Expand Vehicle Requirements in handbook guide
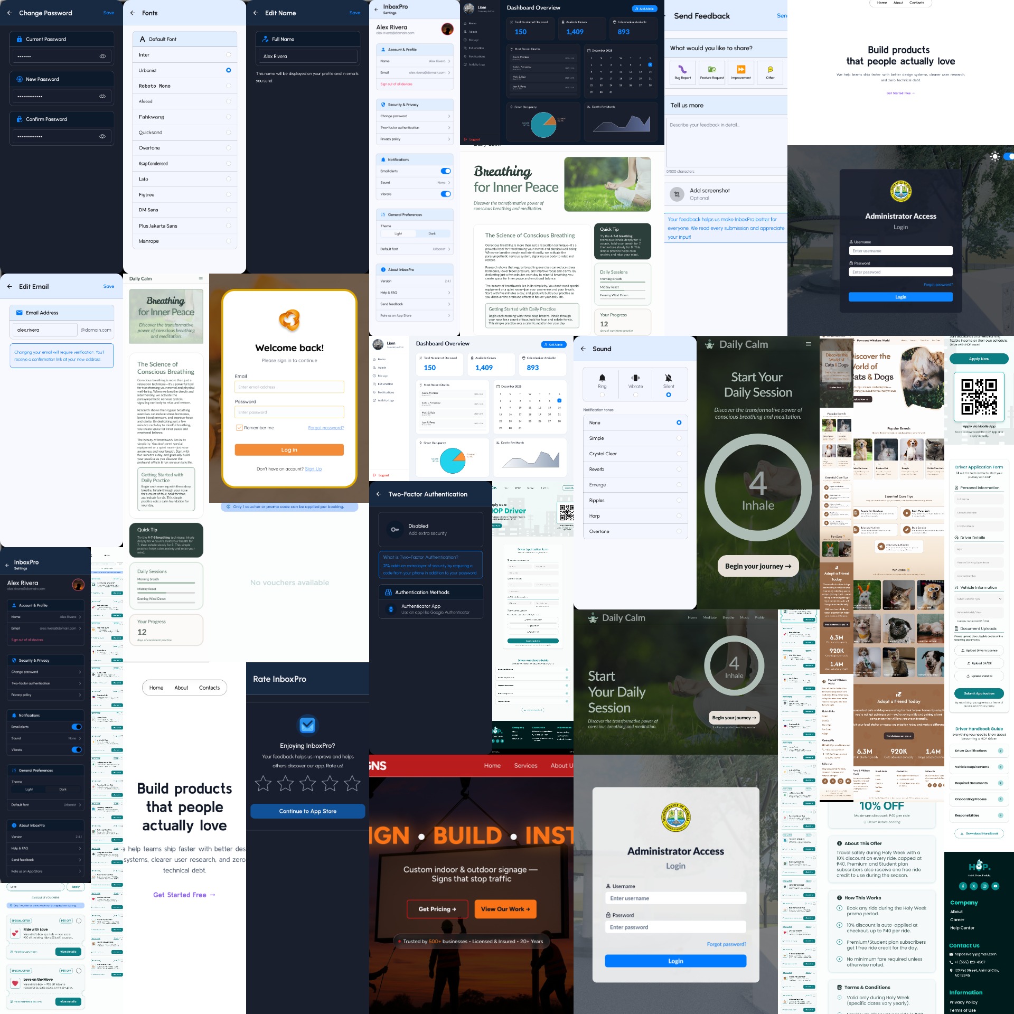 (x=979, y=767)
